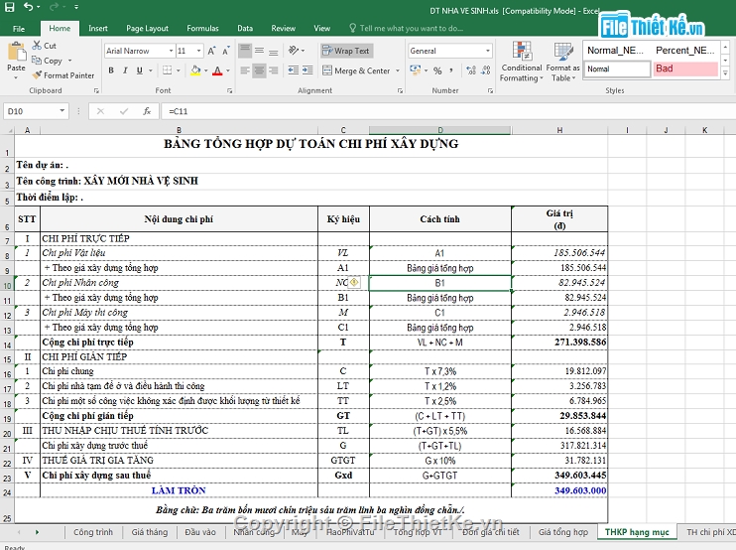
Task: Apply the Normal_NE... cell style
Action: pyautogui.click(x=617, y=51)
